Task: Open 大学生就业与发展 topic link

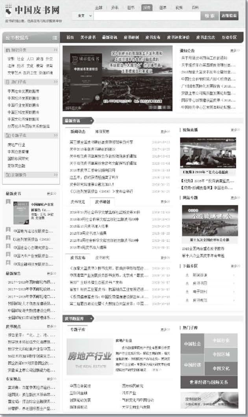Action: tap(136, 407)
